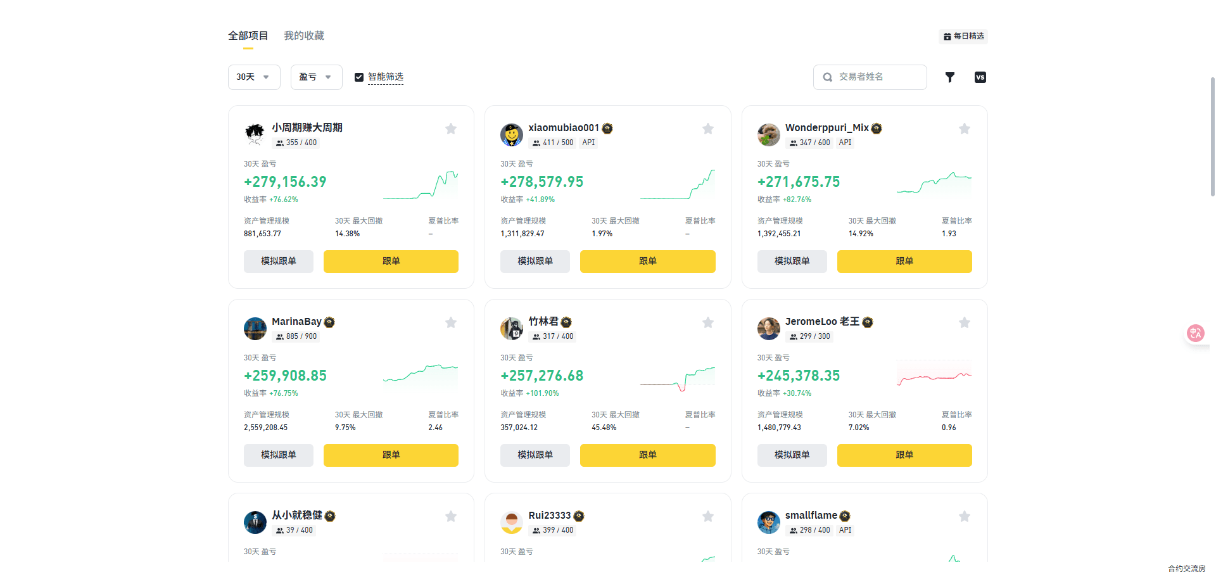Expand the 30天 period dropdown
The image size is (1216, 577).
[x=254, y=77]
